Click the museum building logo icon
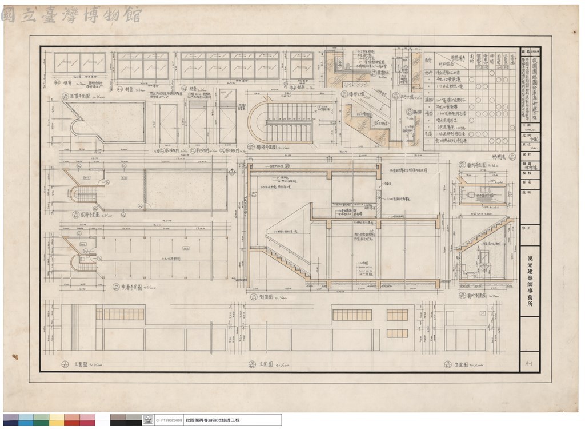Screen dimensions: 585x429 click(148, 420)
